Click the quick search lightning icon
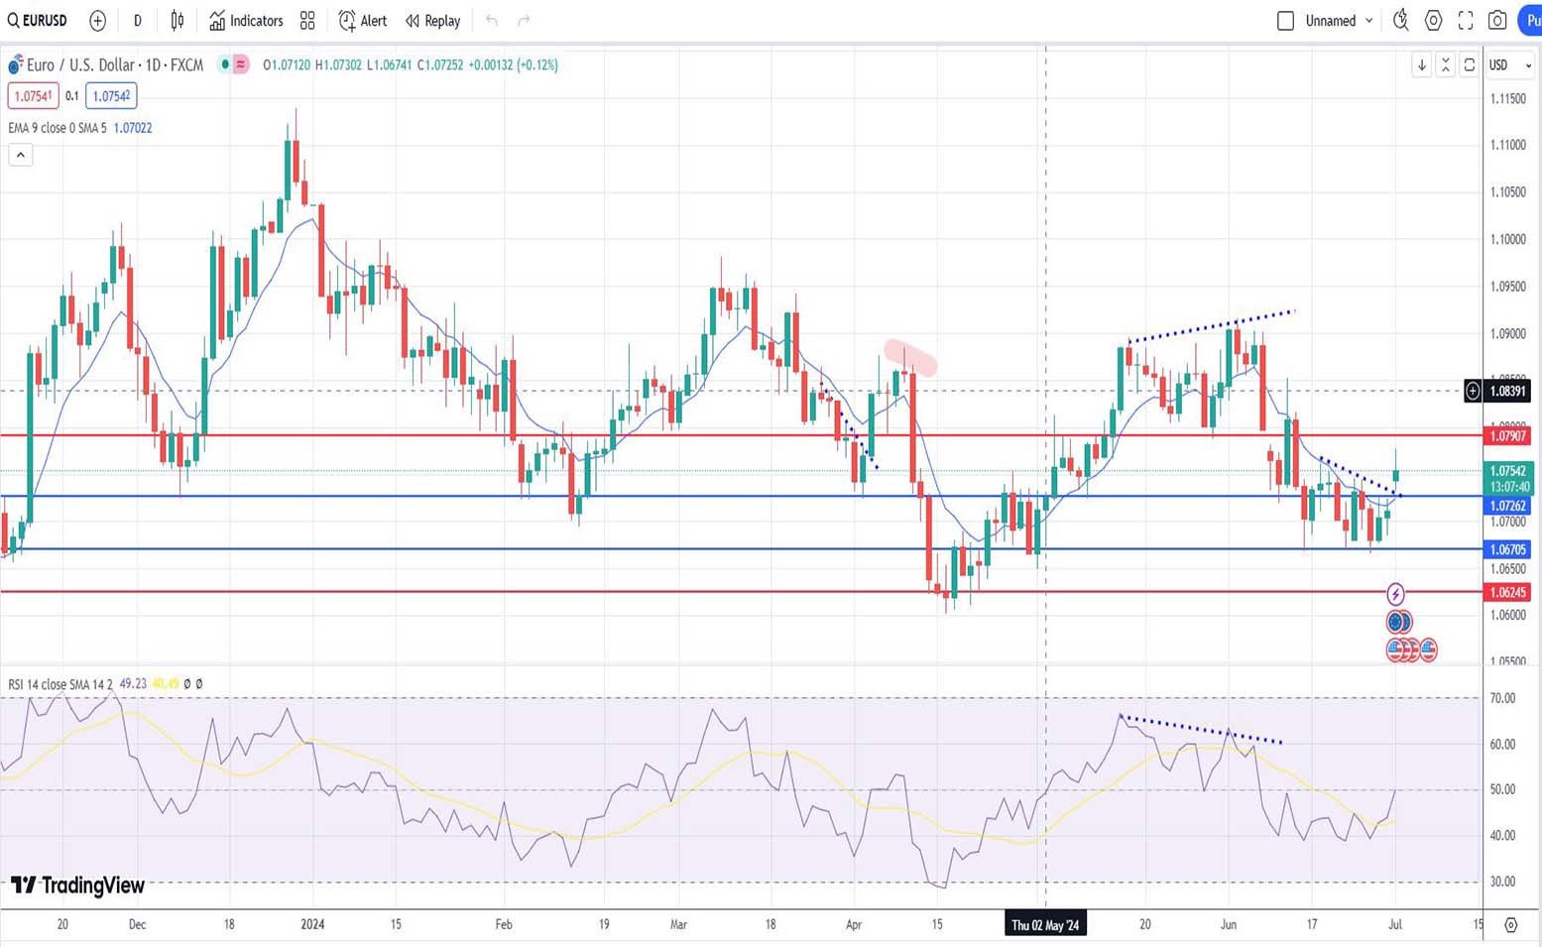The width and height of the screenshot is (1542, 947). coord(1400,20)
